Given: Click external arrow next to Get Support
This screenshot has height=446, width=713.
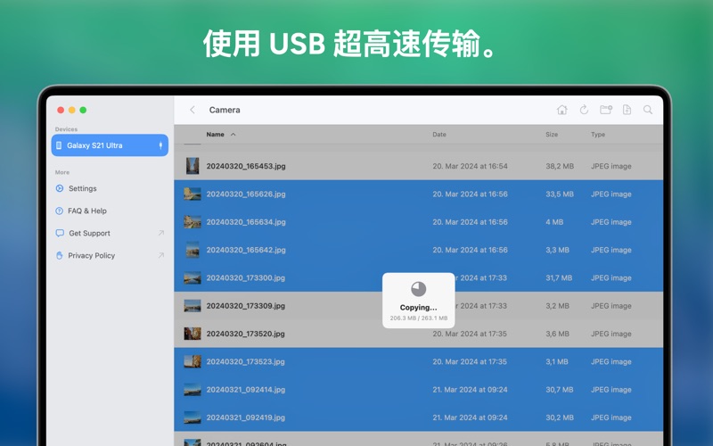Looking at the screenshot, I should [x=160, y=233].
